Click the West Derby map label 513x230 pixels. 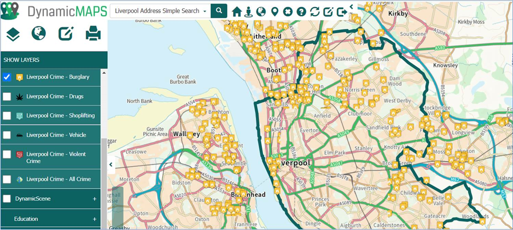pos(398,101)
